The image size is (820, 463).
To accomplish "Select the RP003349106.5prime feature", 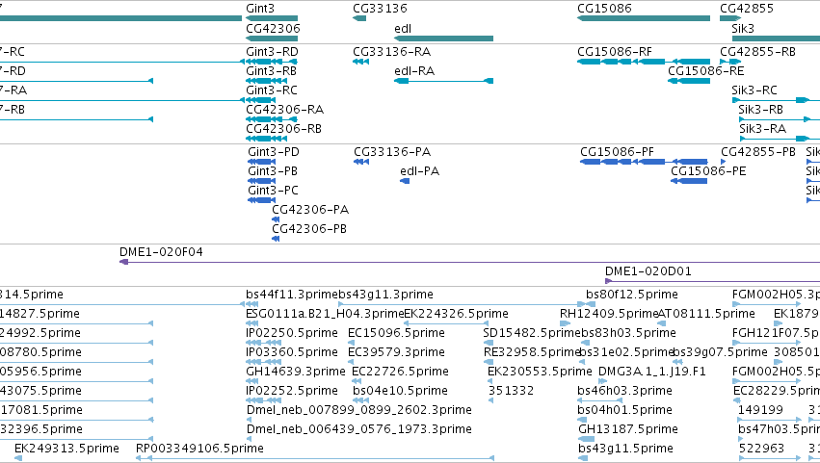I will pyautogui.click(x=315, y=458).
